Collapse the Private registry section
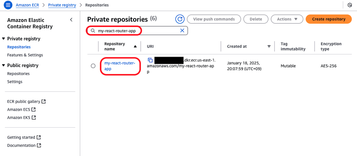This screenshot has width=357, height=156. tap(4, 39)
